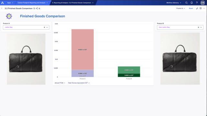Click the Product A leather bag image
207x116 pixels.
pyautogui.click(x=26, y=59)
